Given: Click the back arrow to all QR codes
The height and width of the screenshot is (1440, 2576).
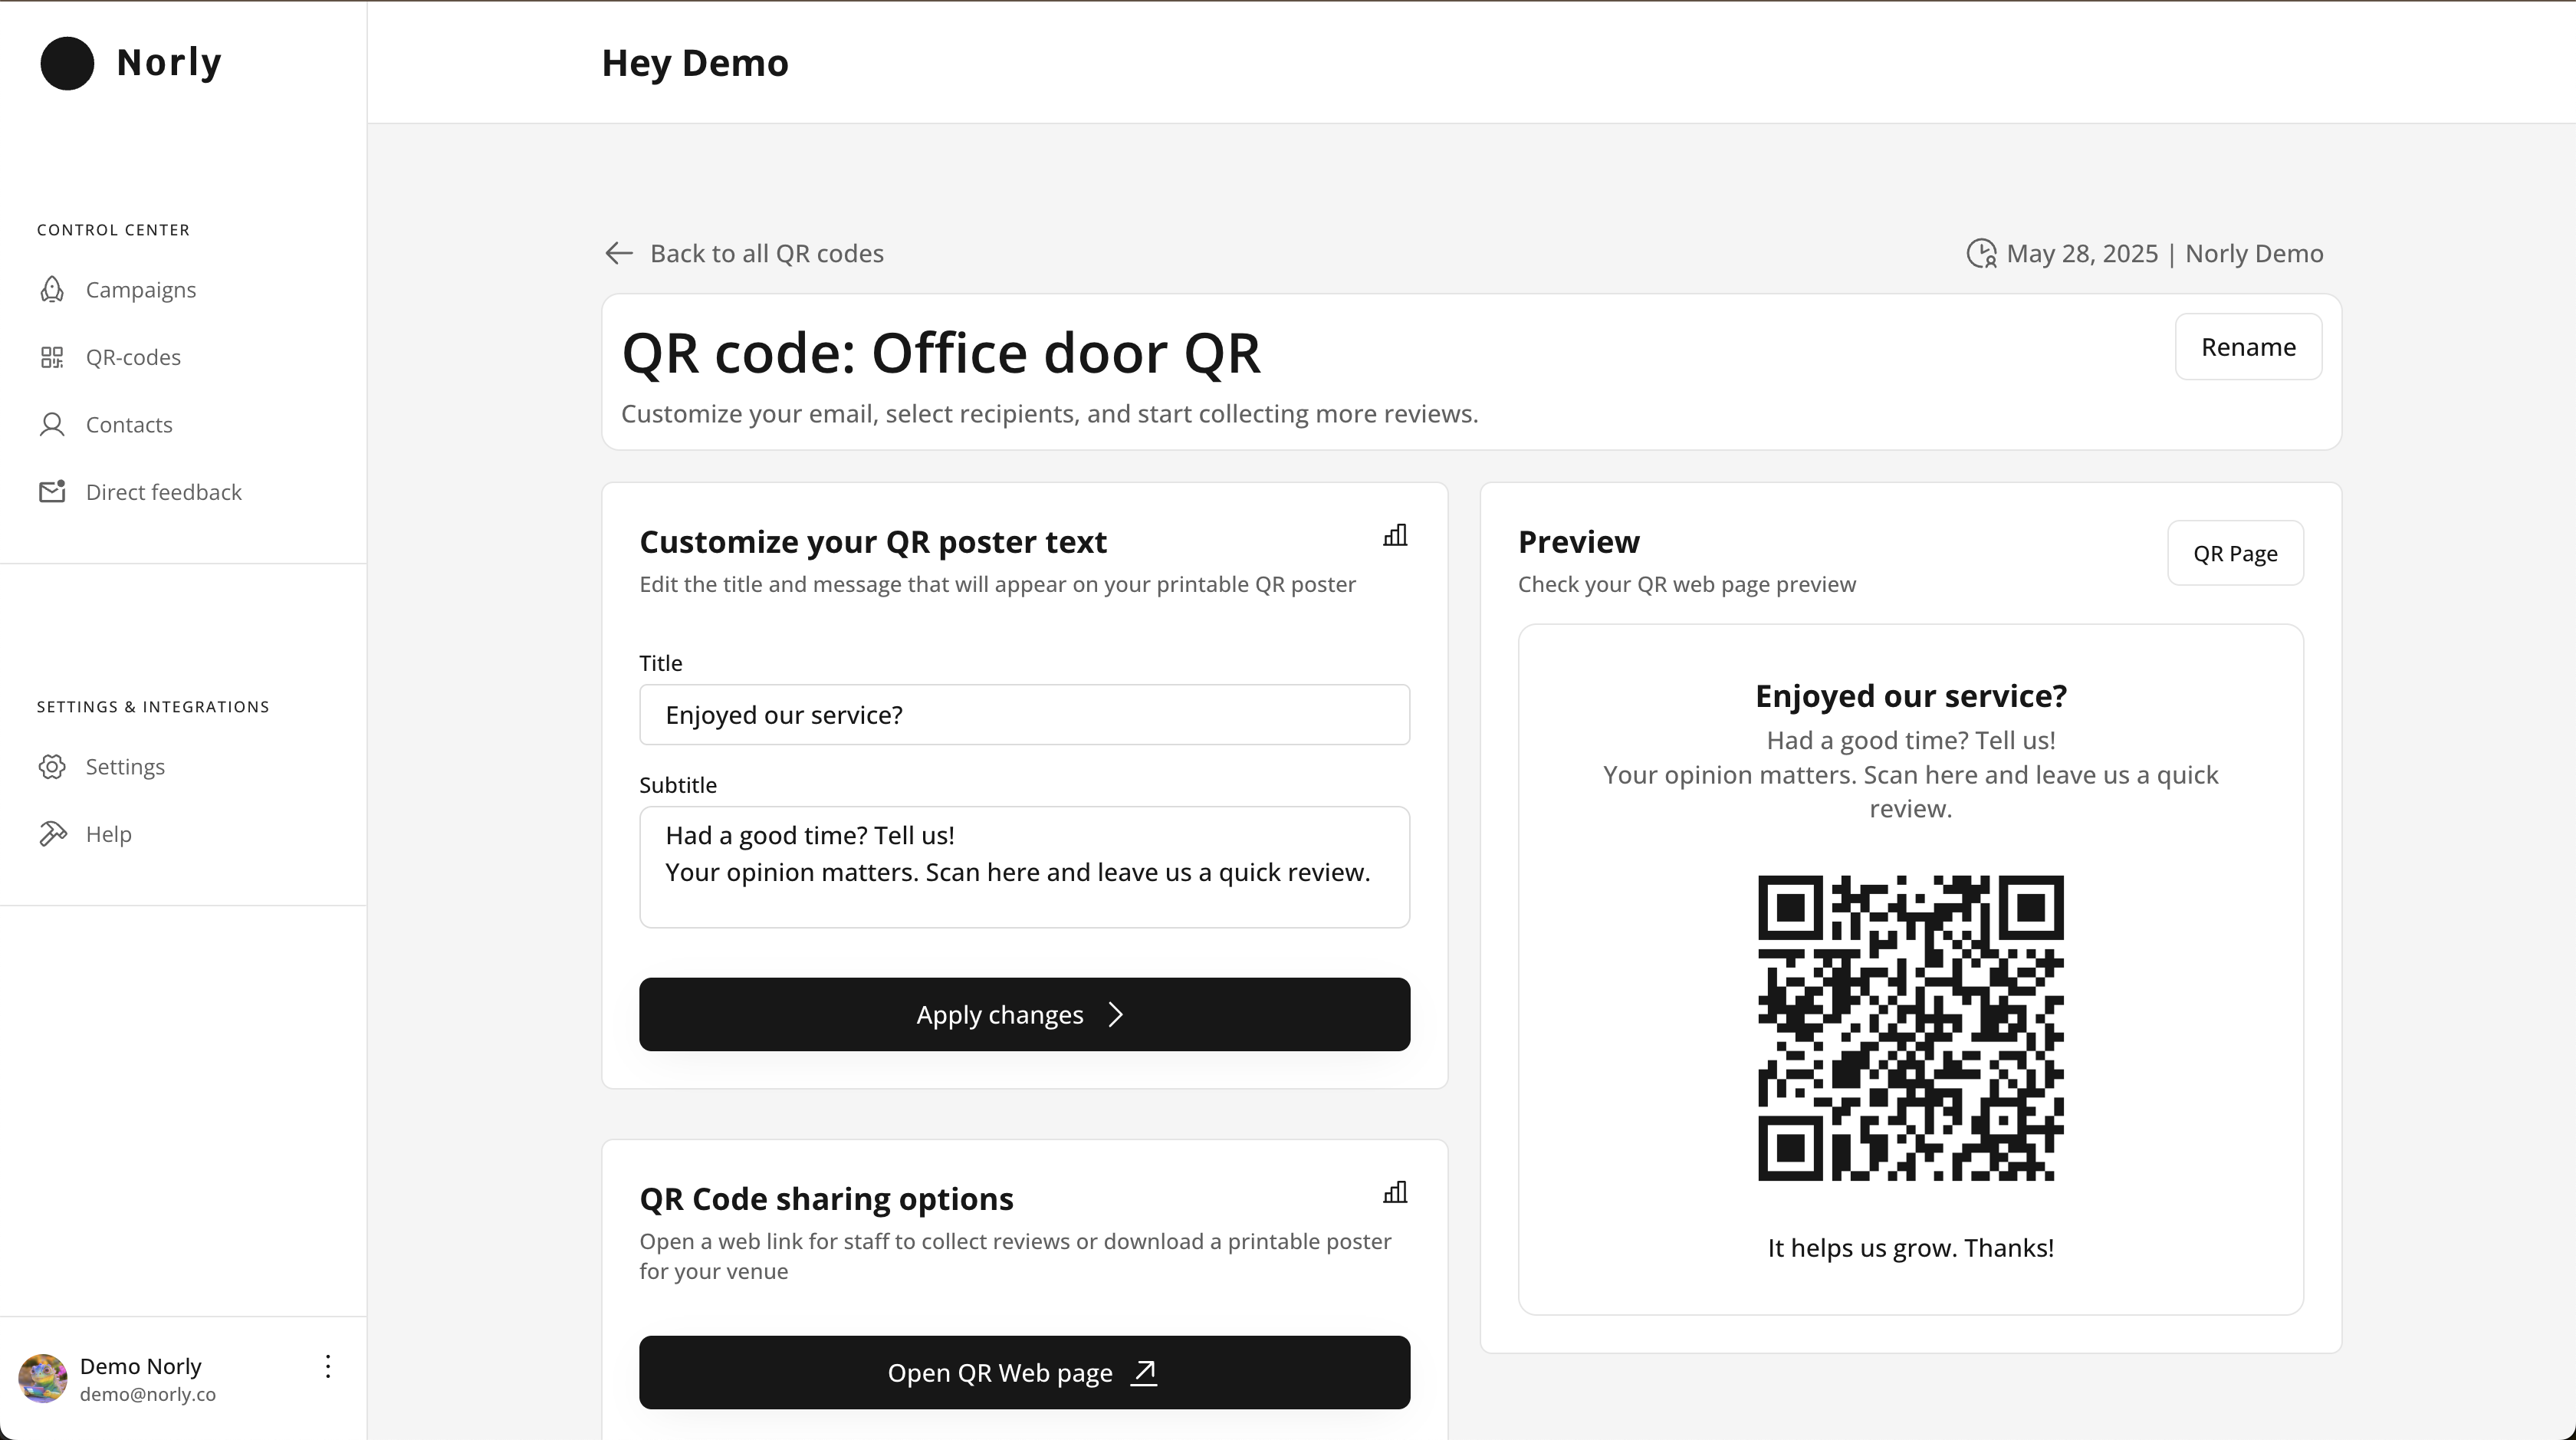Looking at the screenshot, I should pos(619,254).
